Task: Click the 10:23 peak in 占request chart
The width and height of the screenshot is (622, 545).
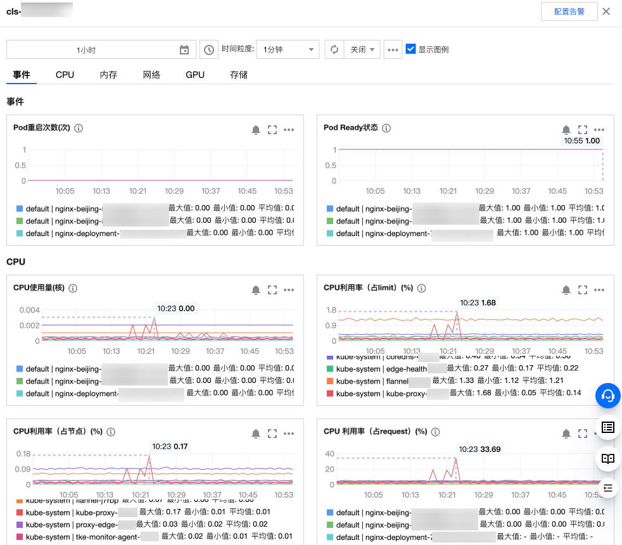Action: (x=456, y=460)
